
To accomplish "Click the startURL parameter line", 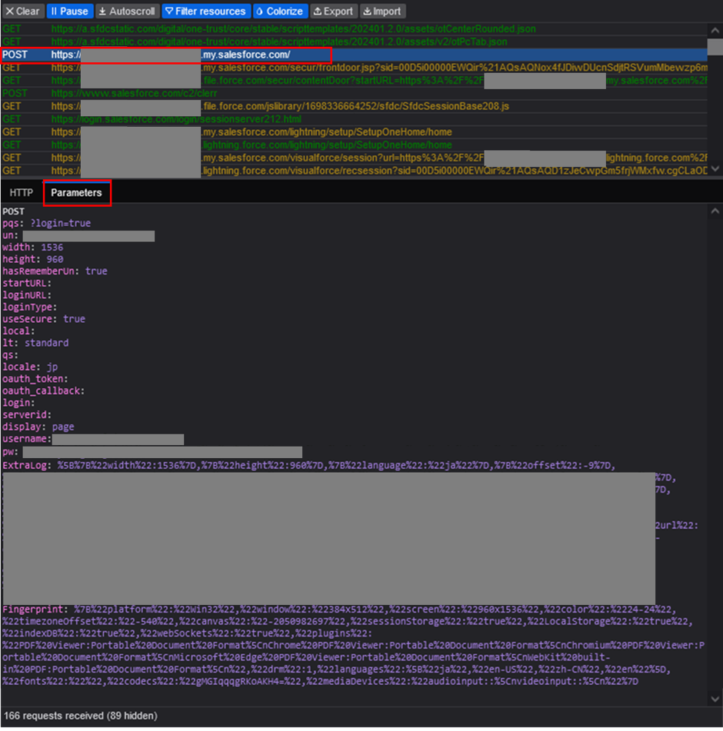I will click(27, 284).
